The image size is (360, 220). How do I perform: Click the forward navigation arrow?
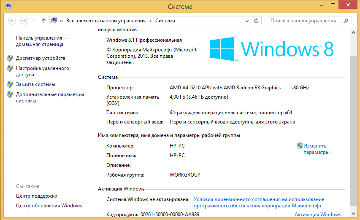24,21
